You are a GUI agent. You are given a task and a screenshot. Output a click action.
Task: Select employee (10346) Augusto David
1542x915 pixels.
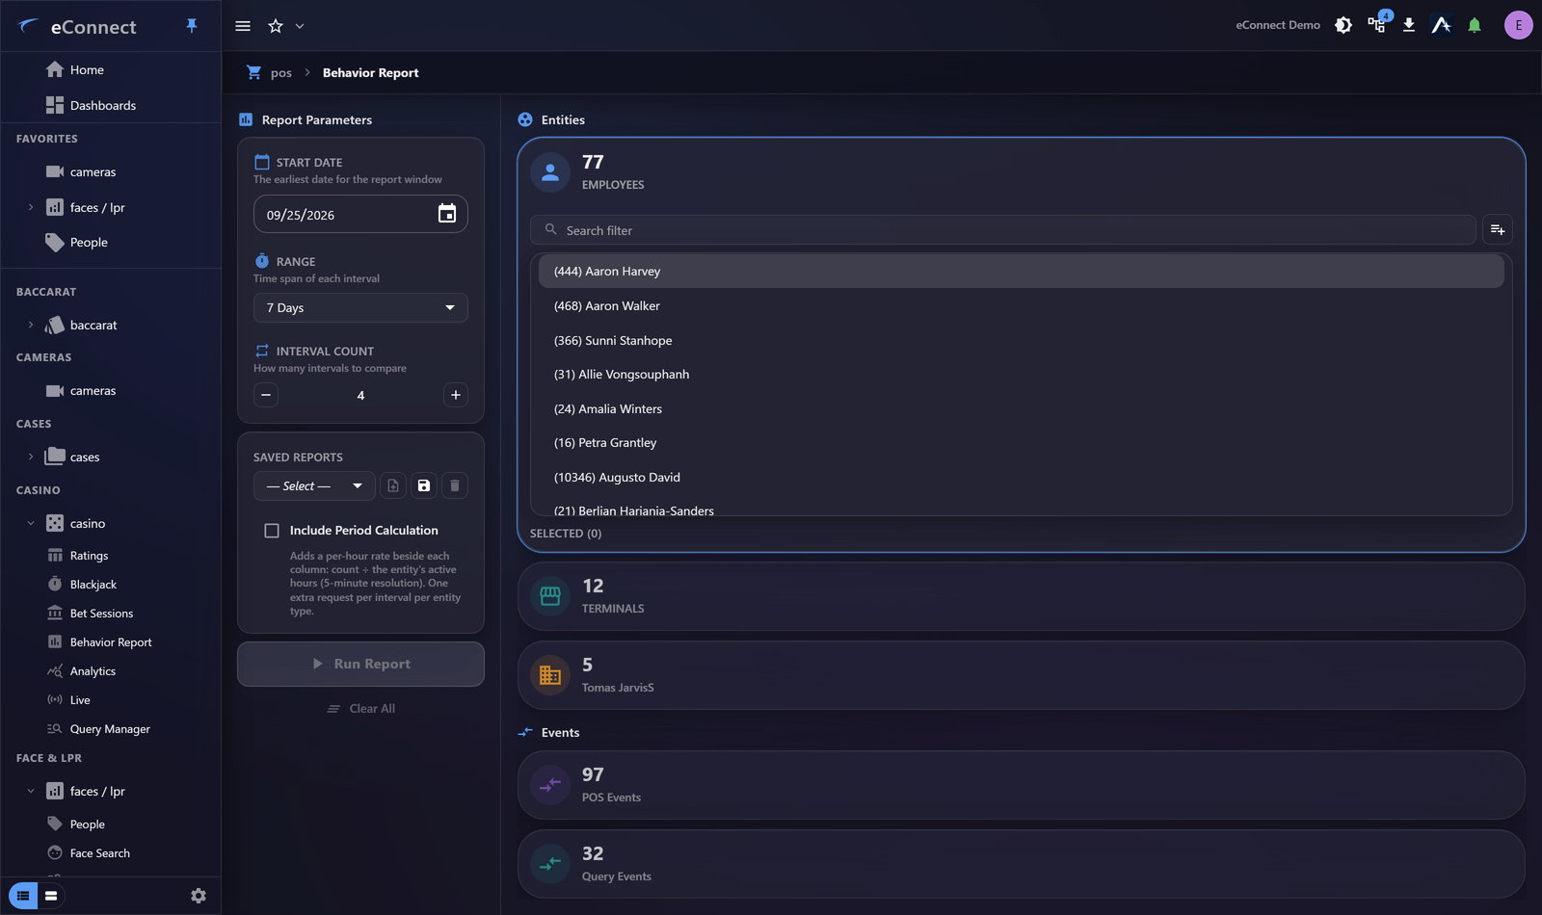pyautogui.click(x=1022, y=478)
